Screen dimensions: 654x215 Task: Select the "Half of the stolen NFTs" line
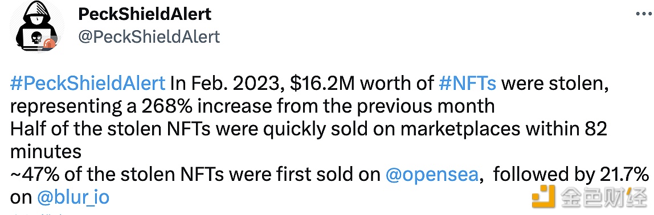pyautogui.click(x=103, y=129)
